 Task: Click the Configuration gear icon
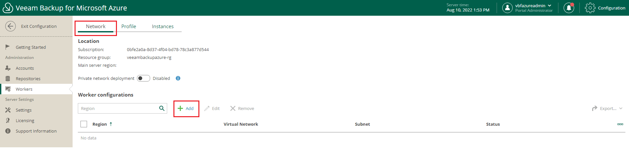tap(590, 8)
